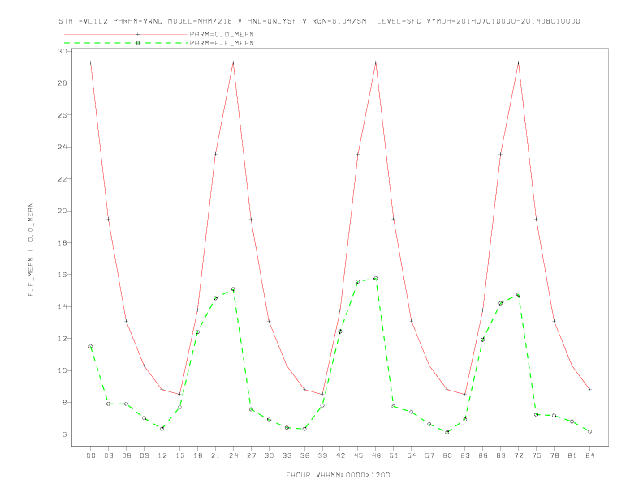Click the LEVEL=SFC text in the title

pyautogui.click(x=399, y=21)
